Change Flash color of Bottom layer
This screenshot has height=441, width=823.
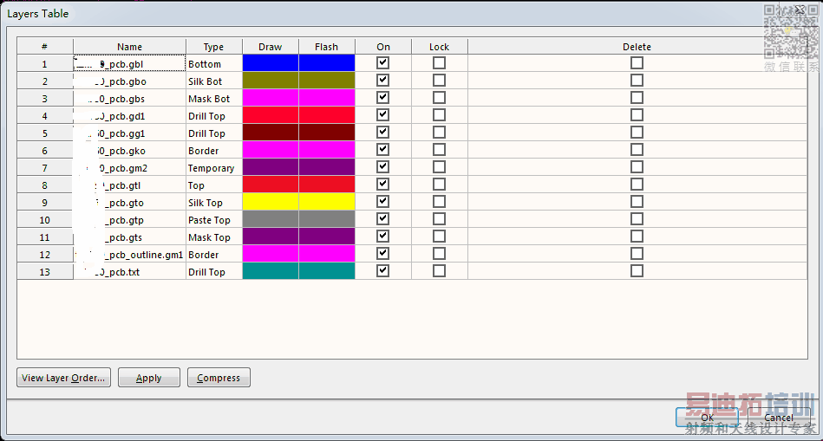click(x=327, y=63)
